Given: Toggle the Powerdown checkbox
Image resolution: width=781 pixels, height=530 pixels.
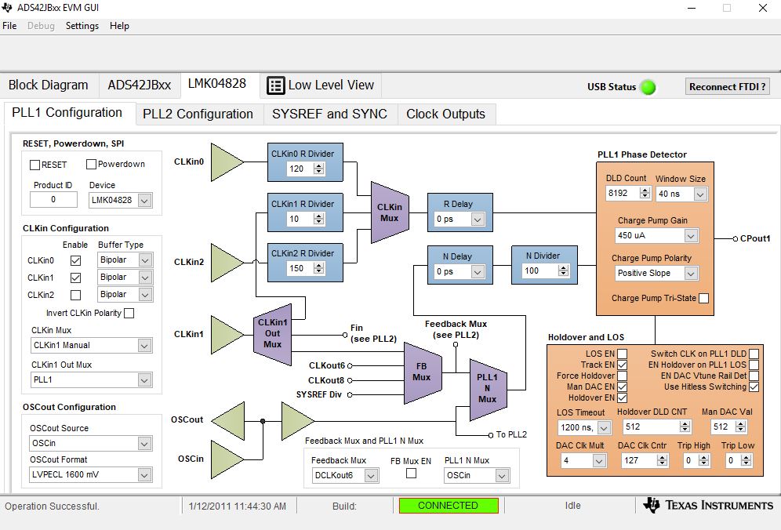Looking at the screenshot, I should point(91,164).
